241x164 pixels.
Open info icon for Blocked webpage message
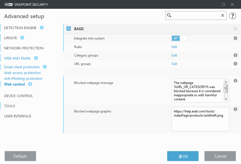[x=235, y=81]
